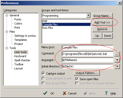
Task: Click the Apply button label
Action: coord(93,94)
